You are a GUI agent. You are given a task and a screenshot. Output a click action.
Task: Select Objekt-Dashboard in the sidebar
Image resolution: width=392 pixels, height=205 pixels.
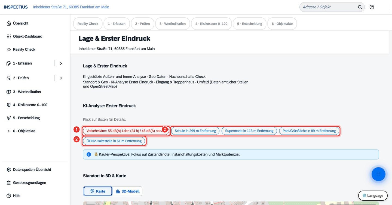coord(28,36)
